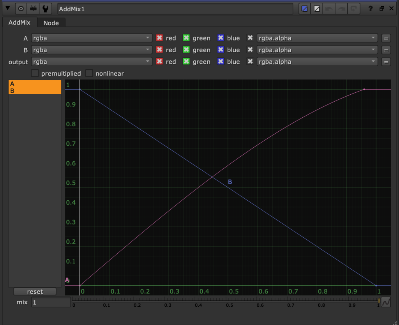Select curve A in the curve list
Viewport: 399px width, 325px height.
[35, 84]
